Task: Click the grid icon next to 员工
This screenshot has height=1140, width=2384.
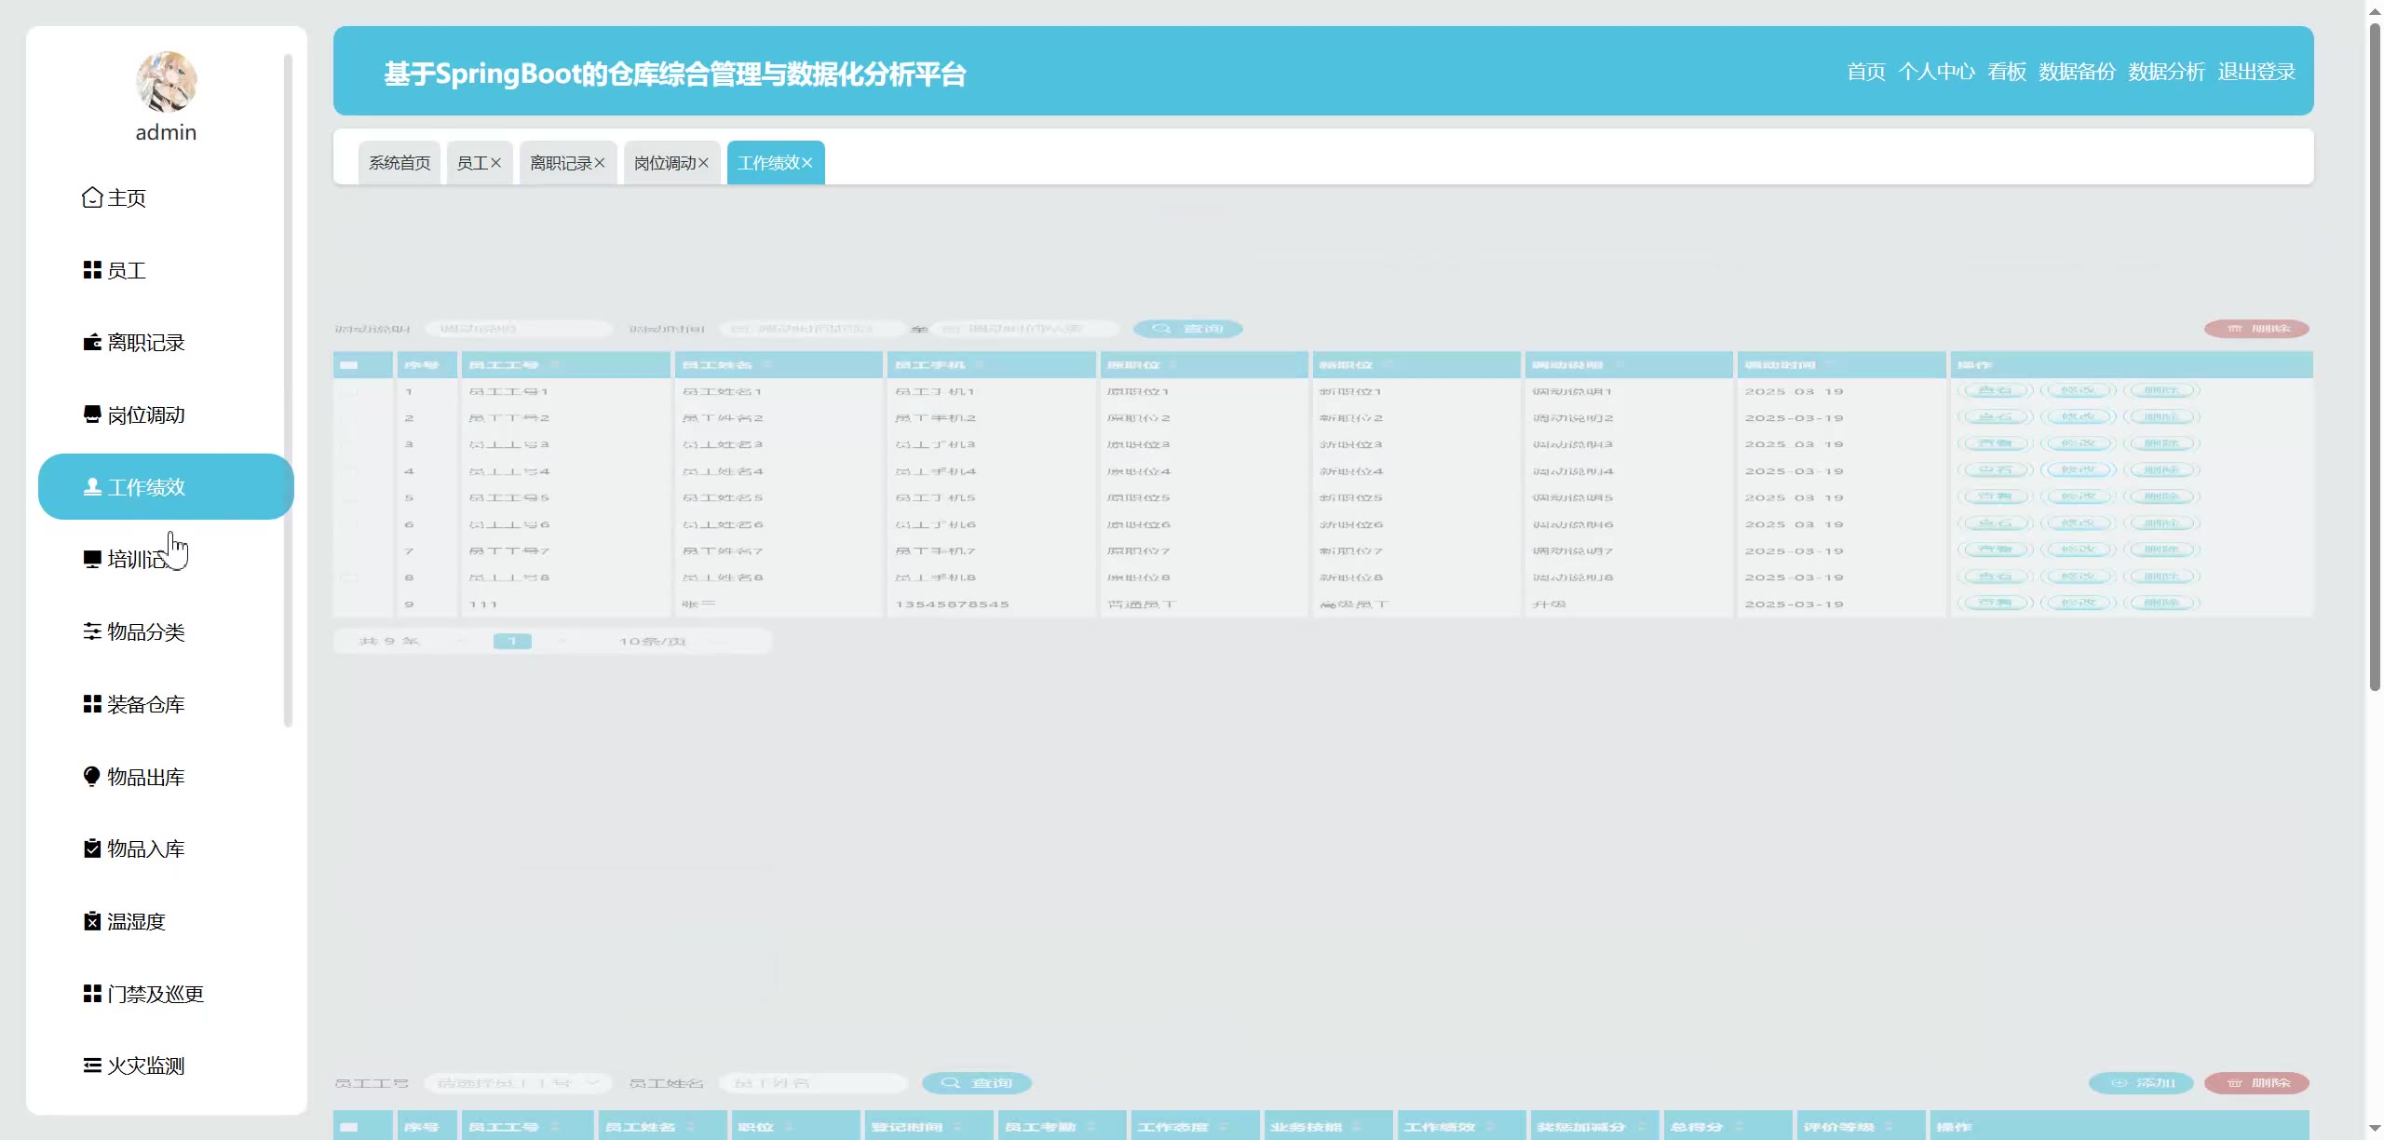Action: (x=91, y=270)
